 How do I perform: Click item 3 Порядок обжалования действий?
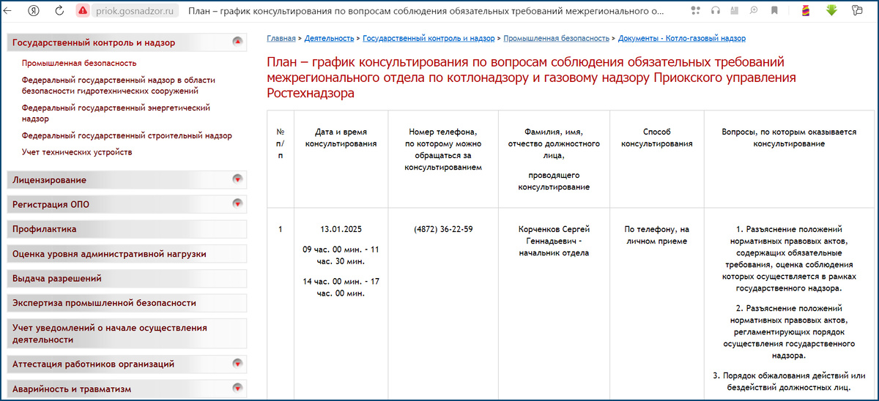789,381
